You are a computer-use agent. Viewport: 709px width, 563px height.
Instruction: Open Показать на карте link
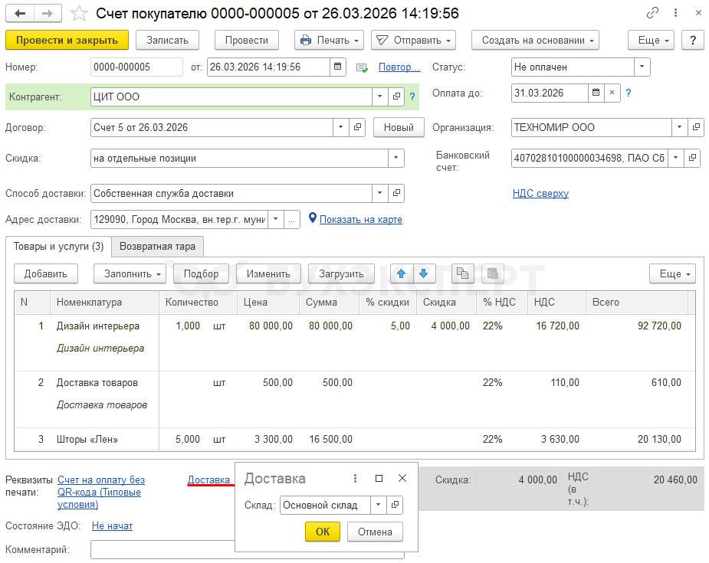[360, 220]
